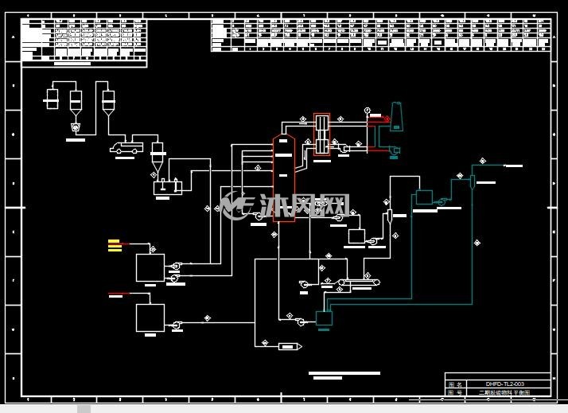568x413 pixels.
Task: Select the belt conveyor symbol
Action: coord(360,282)
